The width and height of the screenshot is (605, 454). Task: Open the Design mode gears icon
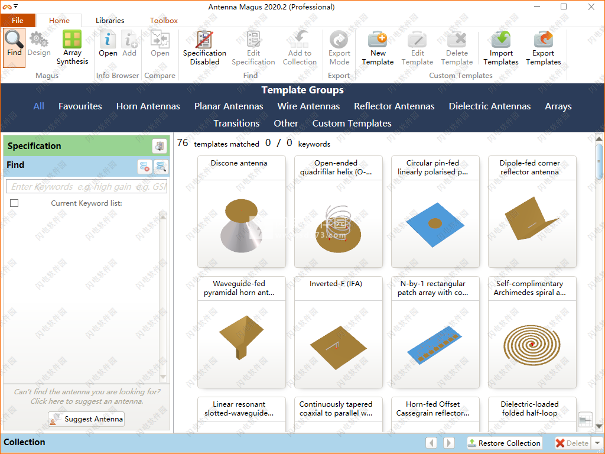click(39, 44)
